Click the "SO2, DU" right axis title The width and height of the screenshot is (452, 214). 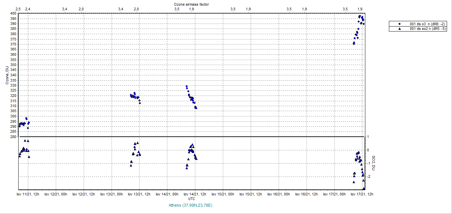[373, 163]
